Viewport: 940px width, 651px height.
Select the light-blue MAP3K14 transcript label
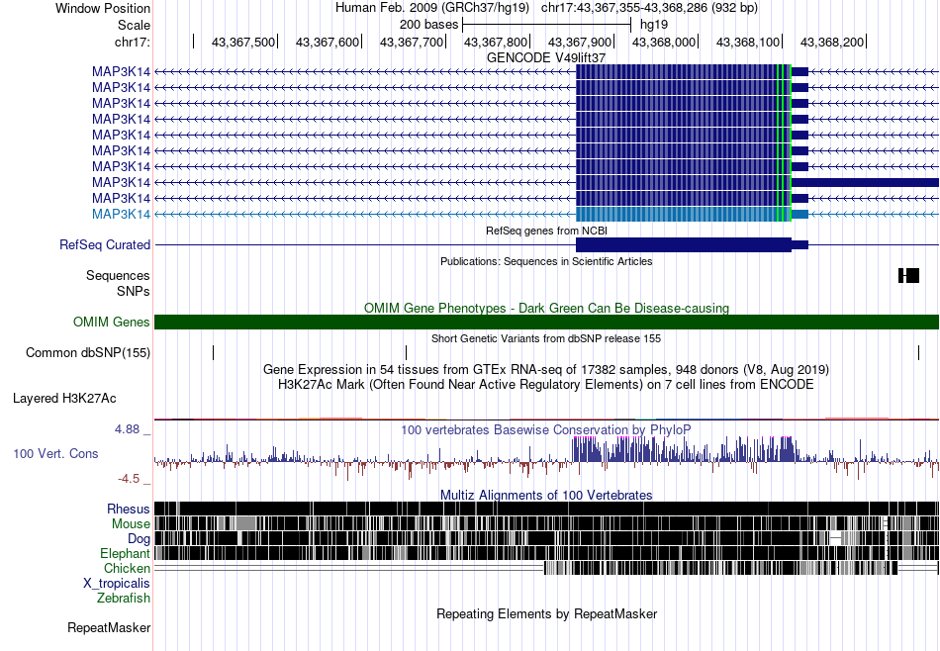(121, 214)
